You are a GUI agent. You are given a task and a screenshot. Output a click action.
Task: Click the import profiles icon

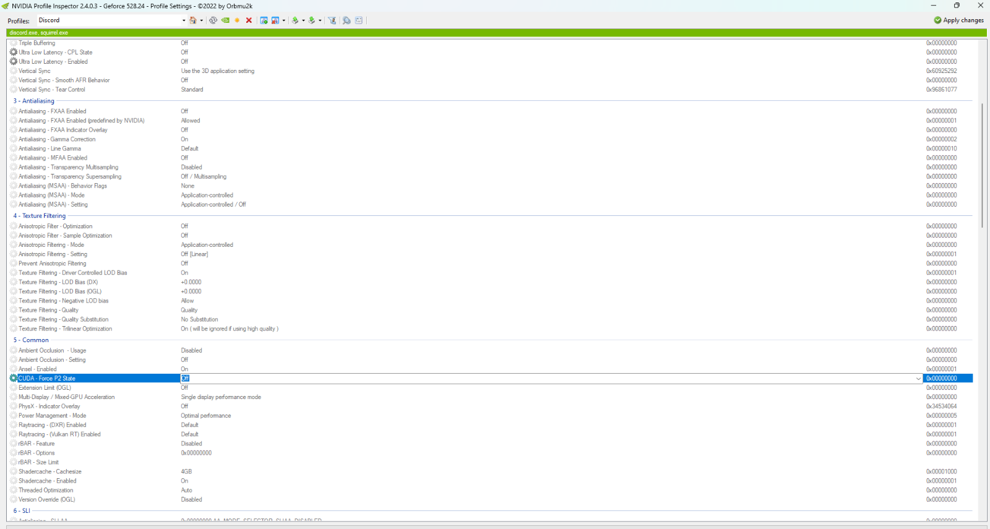point(312,20)
